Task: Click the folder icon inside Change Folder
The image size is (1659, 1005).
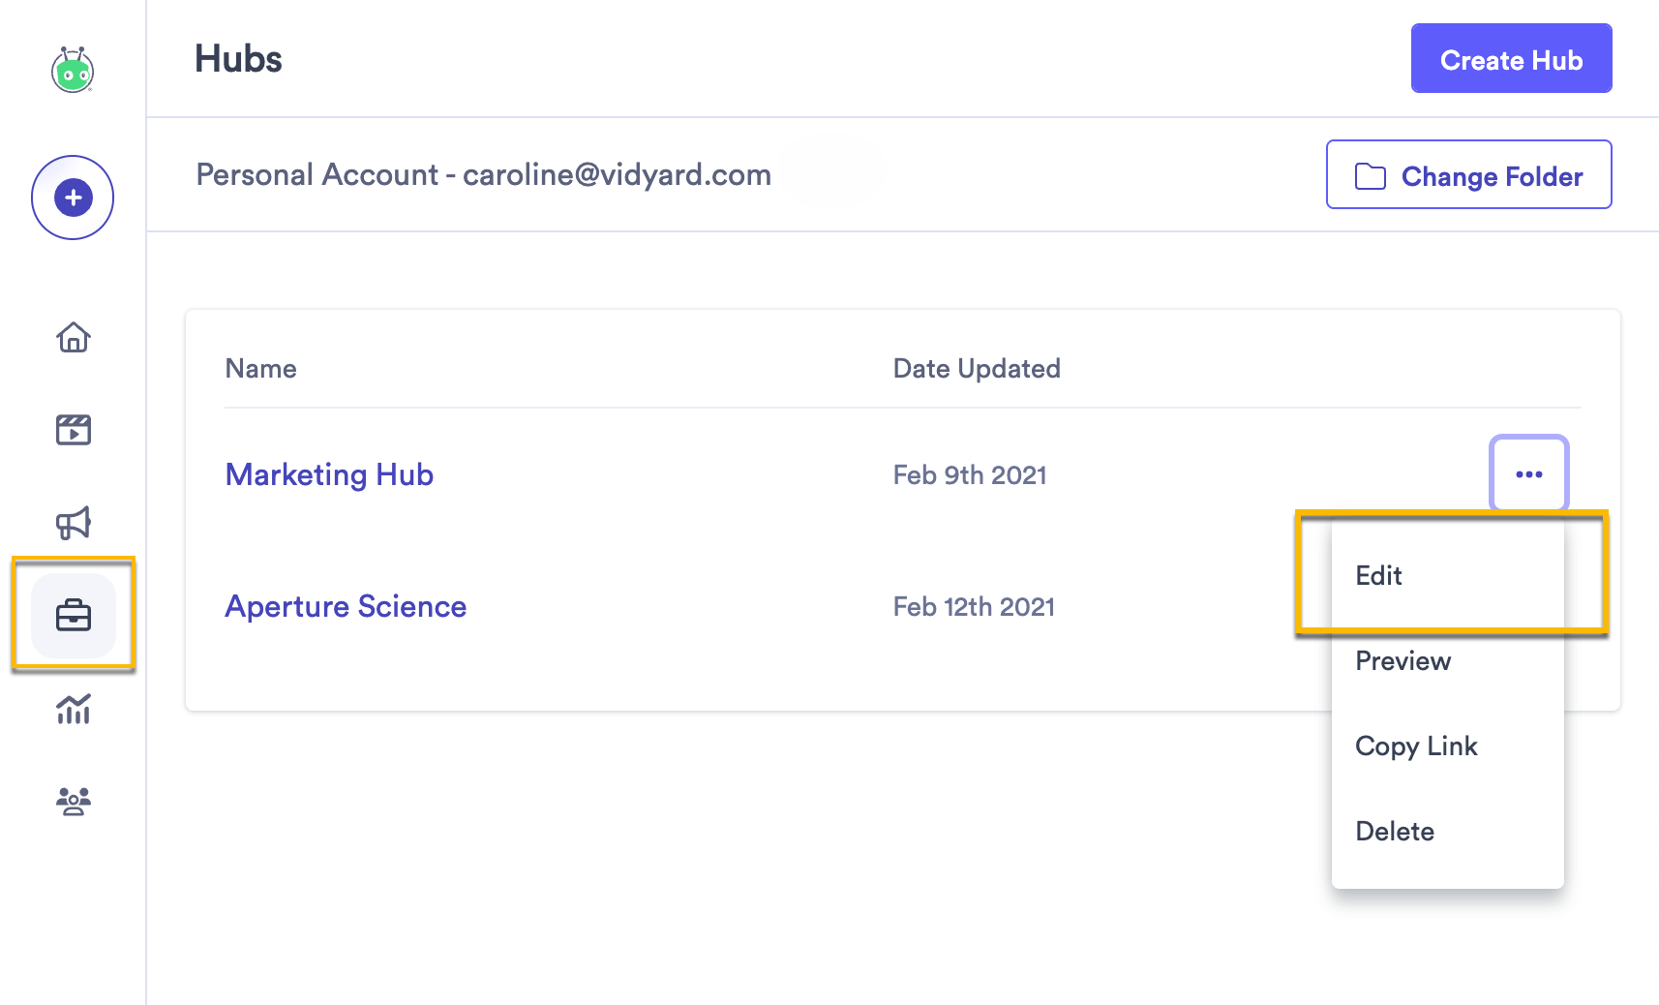Action: [1369, 176]
